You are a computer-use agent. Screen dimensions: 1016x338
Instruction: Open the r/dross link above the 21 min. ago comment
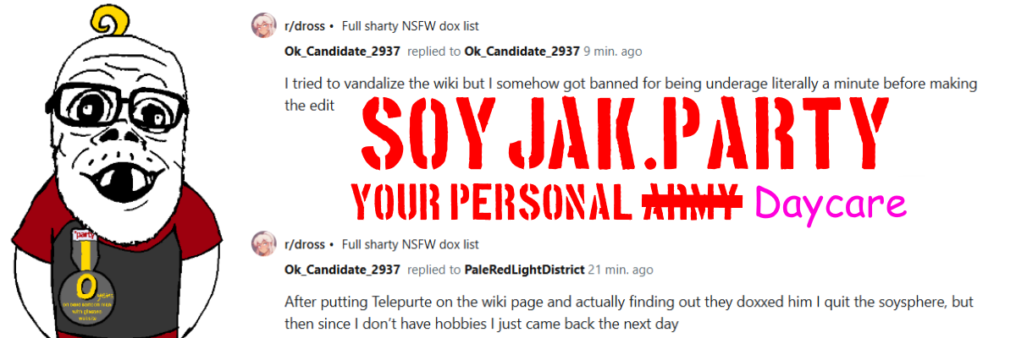tap(304, 245)
